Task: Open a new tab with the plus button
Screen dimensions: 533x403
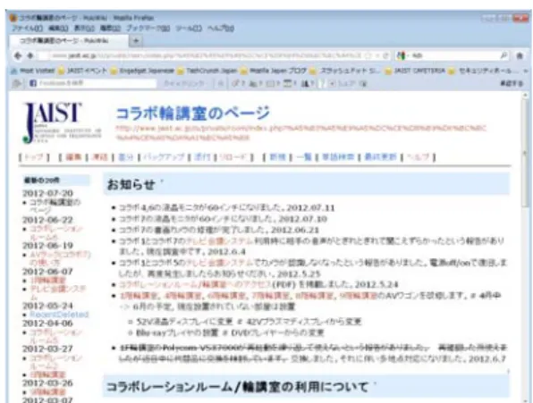Action: tap(136, 41)
